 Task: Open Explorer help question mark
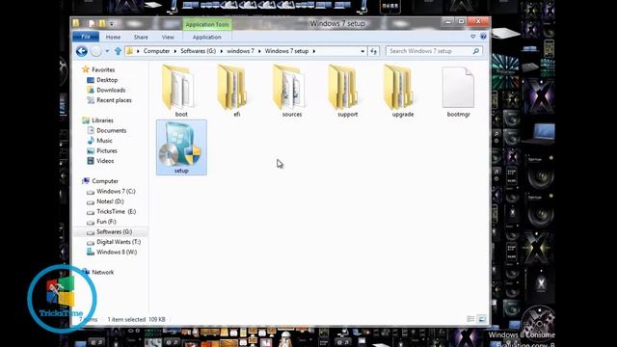[x=483, y=37]
